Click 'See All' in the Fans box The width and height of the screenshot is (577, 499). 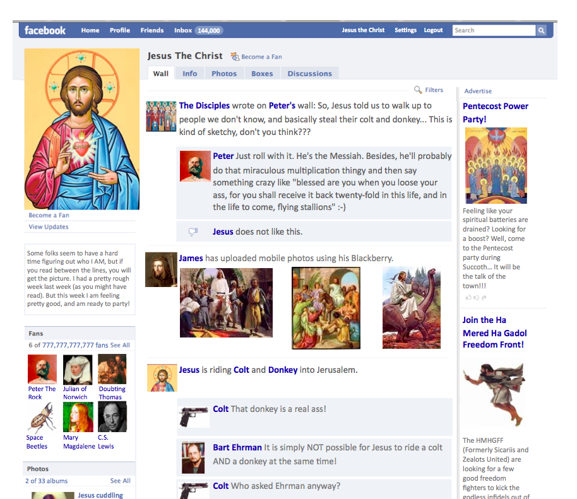tap(121, 345)
